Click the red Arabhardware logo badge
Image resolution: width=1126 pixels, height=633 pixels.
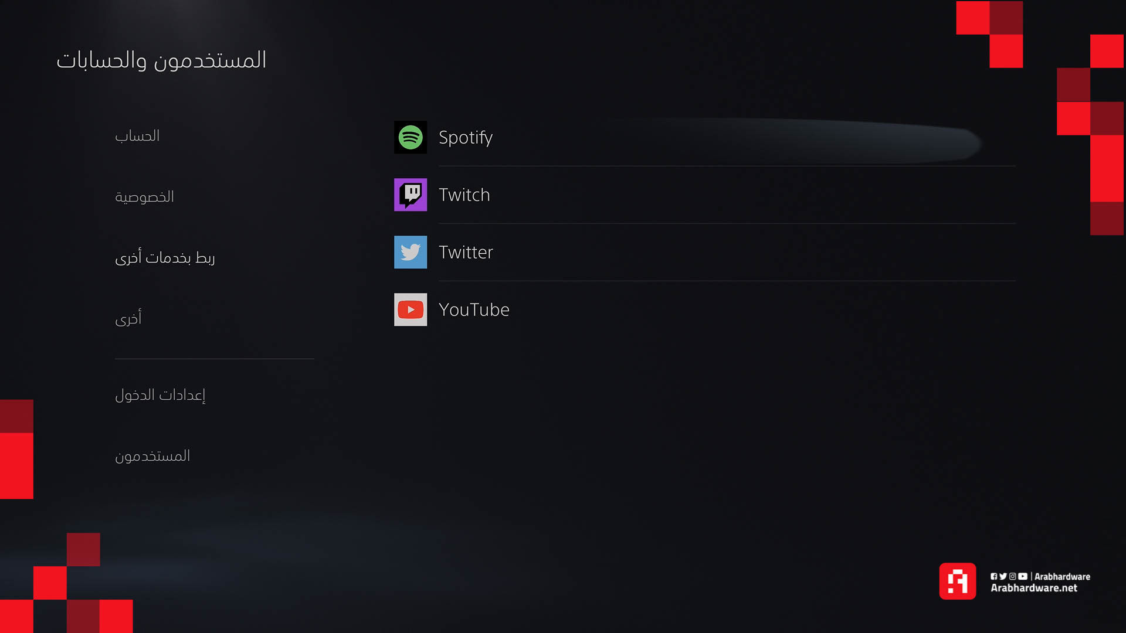tap(957, 581)
